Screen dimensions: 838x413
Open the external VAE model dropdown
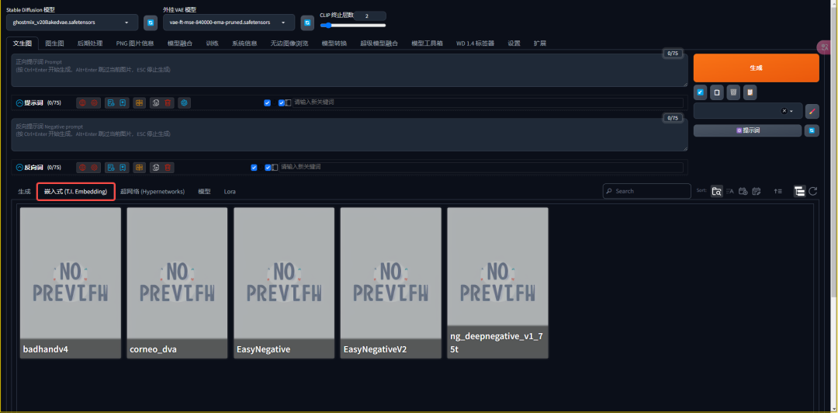(228, 23)
